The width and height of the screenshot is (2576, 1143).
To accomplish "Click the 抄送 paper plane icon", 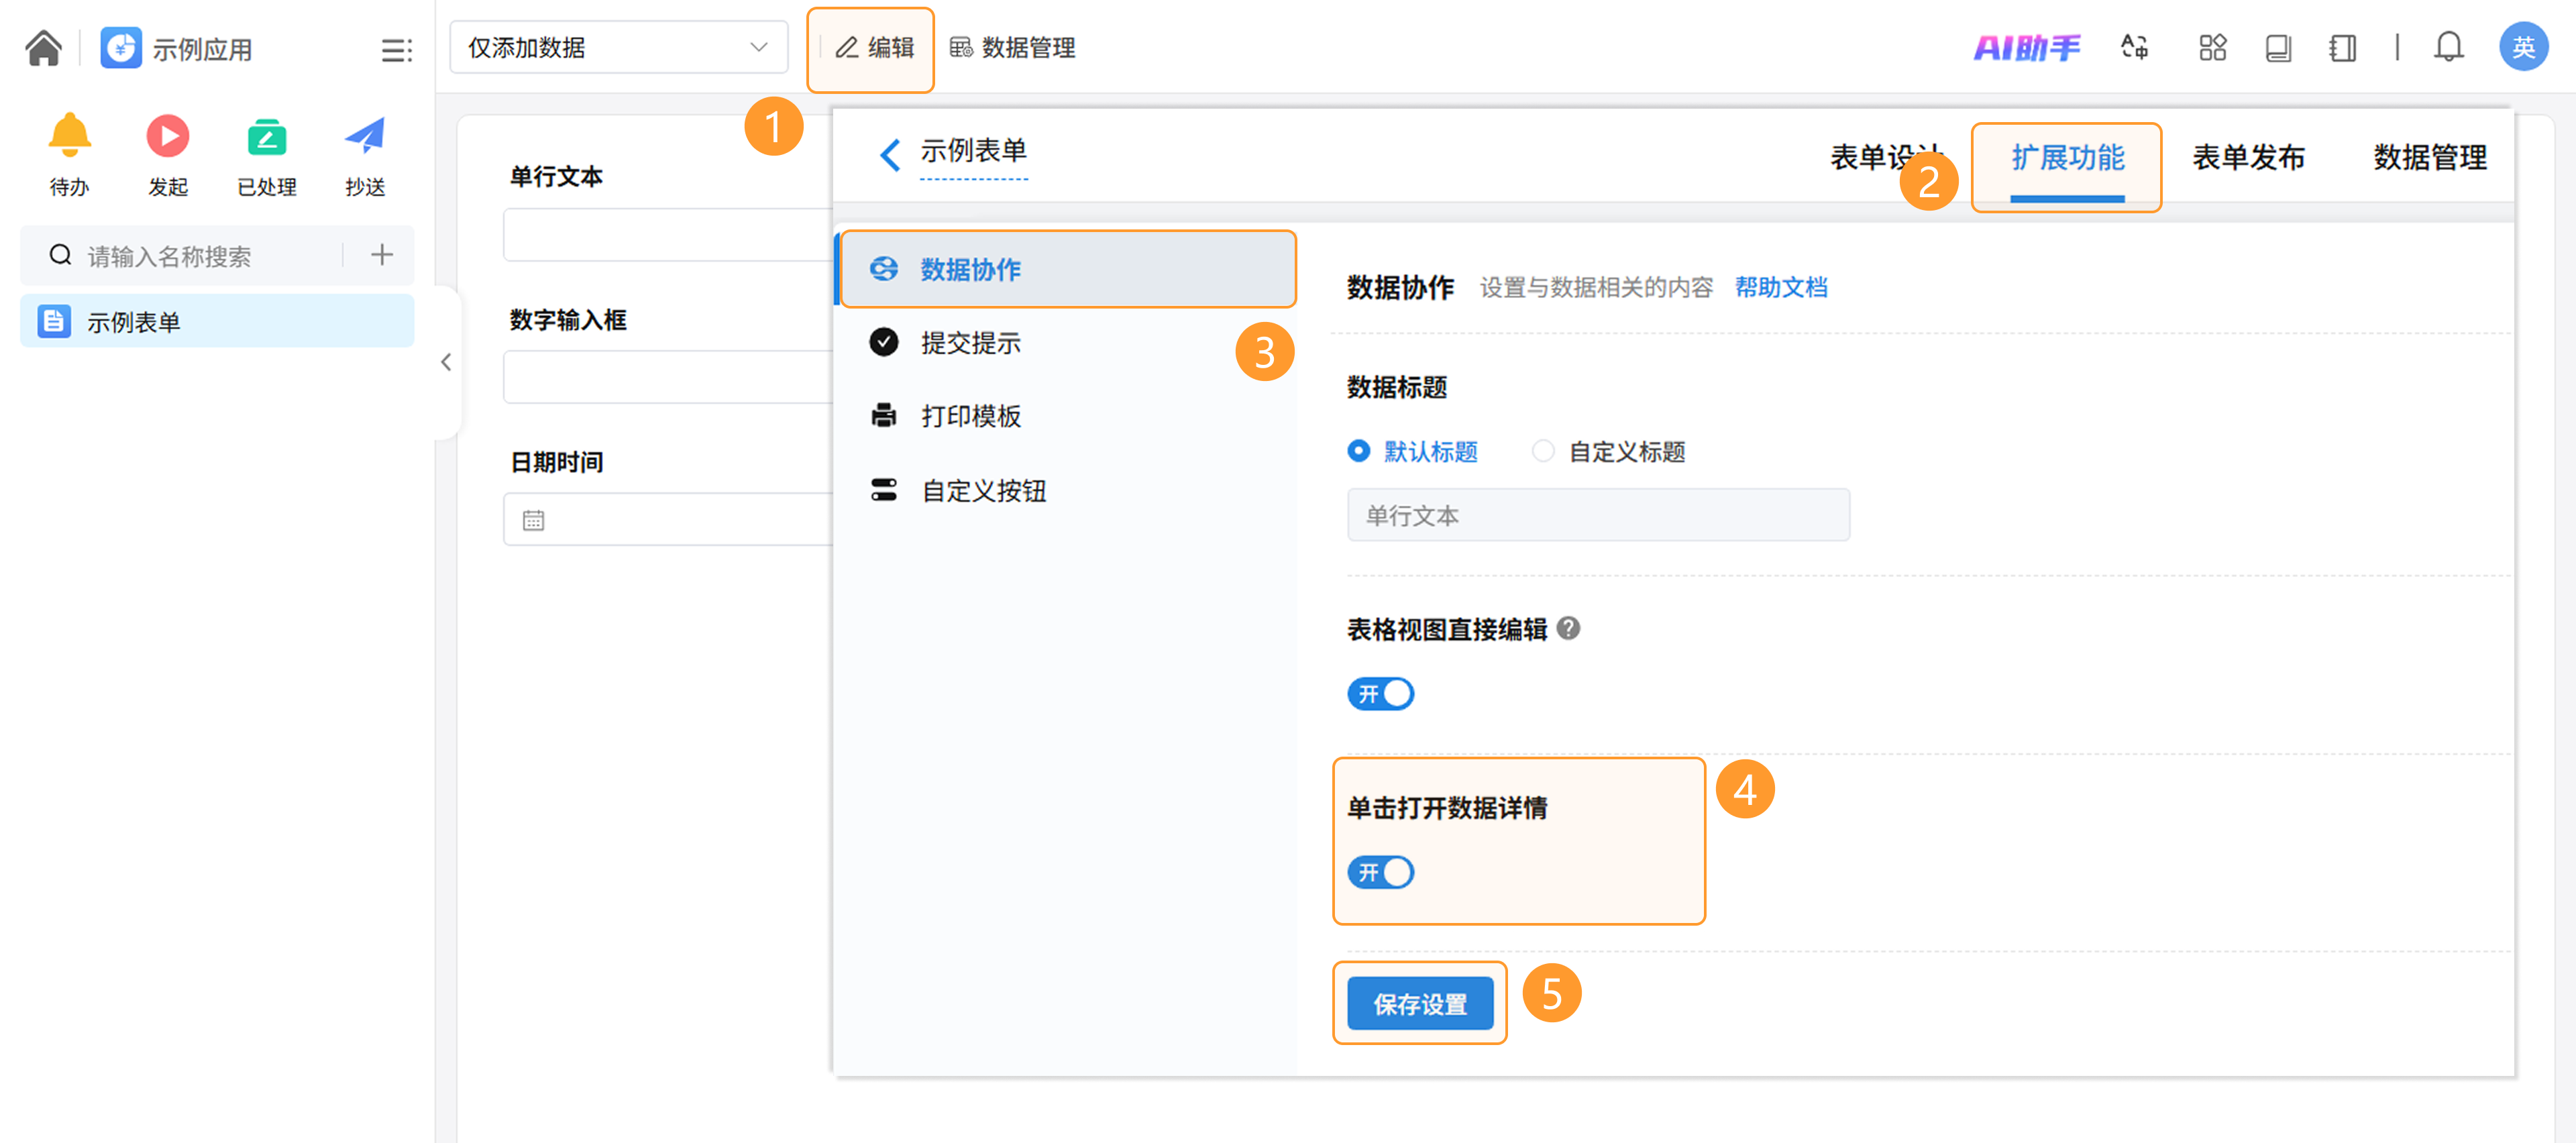I will [365, 136].
